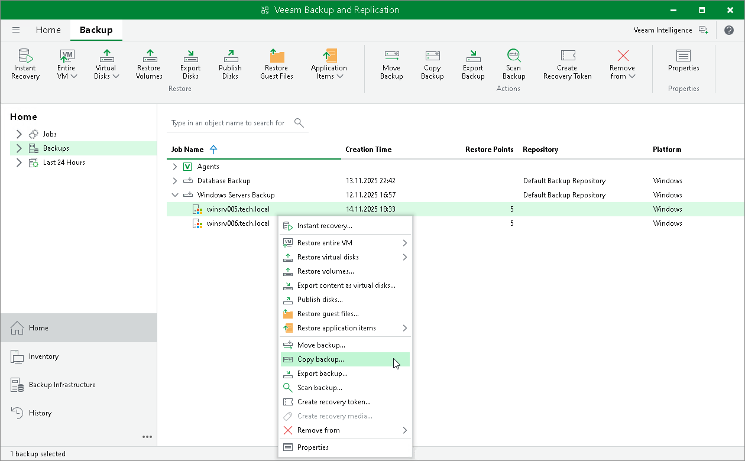
Task: Select the Agents job row
Action: tap(455, 167)
